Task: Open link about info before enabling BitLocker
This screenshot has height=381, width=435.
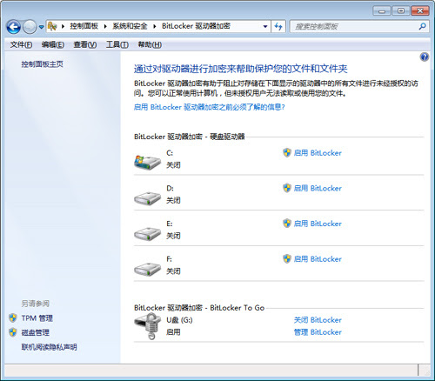Action: pyautogui.click(x=210, y=107)
